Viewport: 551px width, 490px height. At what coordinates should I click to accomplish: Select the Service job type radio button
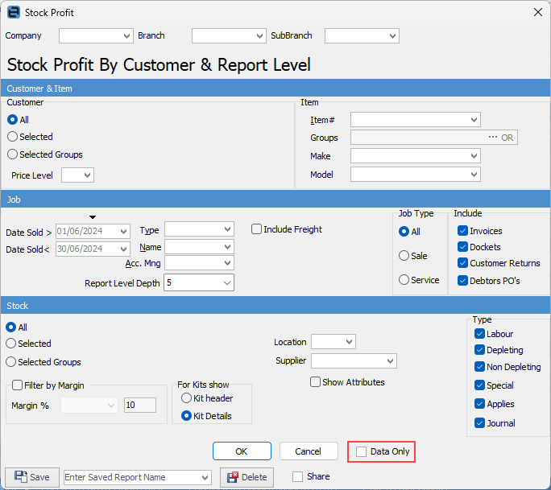coord(404,280)
